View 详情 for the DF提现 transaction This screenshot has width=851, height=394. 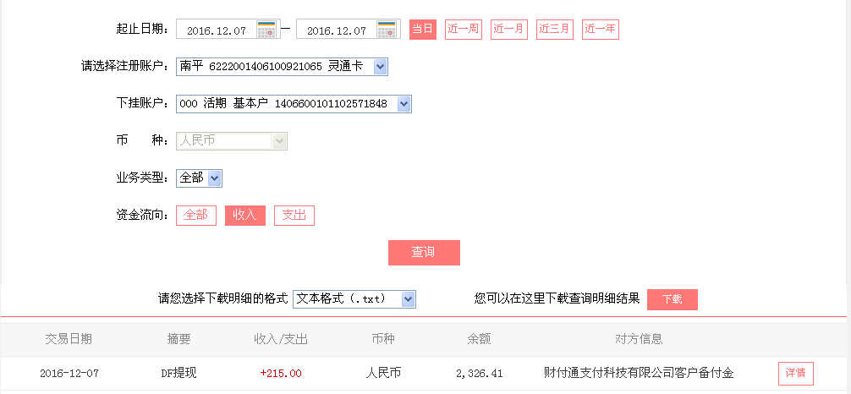click(x=795, y=374)
